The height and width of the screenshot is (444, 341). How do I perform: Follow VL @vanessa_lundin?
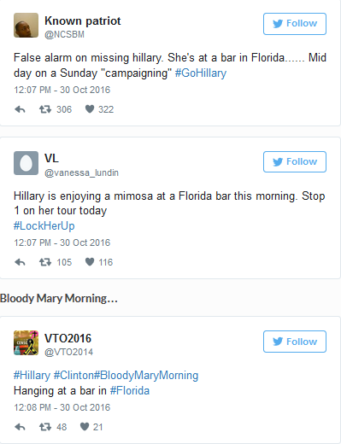(295, 161)
